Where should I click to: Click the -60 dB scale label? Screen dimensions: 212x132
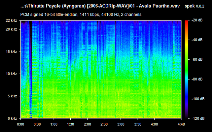tap(197, 59)
